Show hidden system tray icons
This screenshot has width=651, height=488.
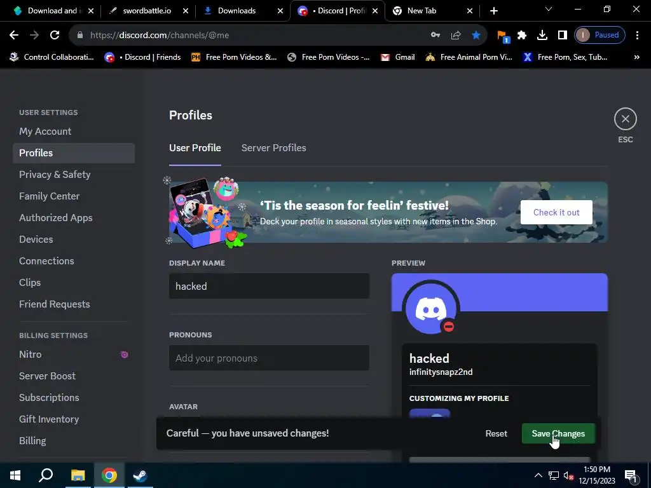coord(538,475)
